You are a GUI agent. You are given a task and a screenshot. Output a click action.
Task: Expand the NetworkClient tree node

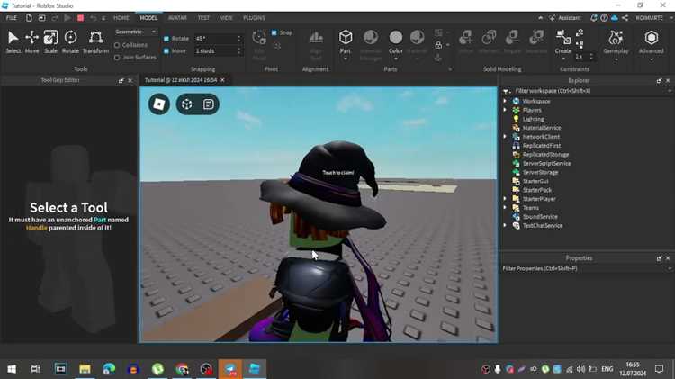coord(506,137)
